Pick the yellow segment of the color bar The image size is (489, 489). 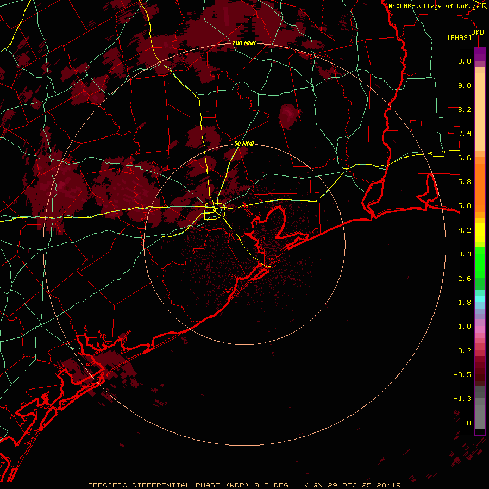[480, 233]
